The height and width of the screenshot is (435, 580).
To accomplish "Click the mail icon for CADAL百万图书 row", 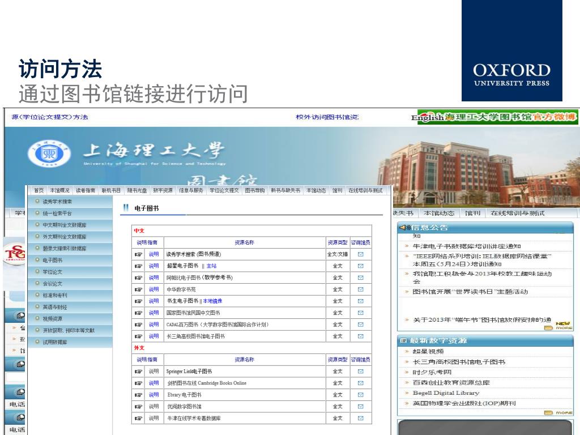I will tap(361, 325).
